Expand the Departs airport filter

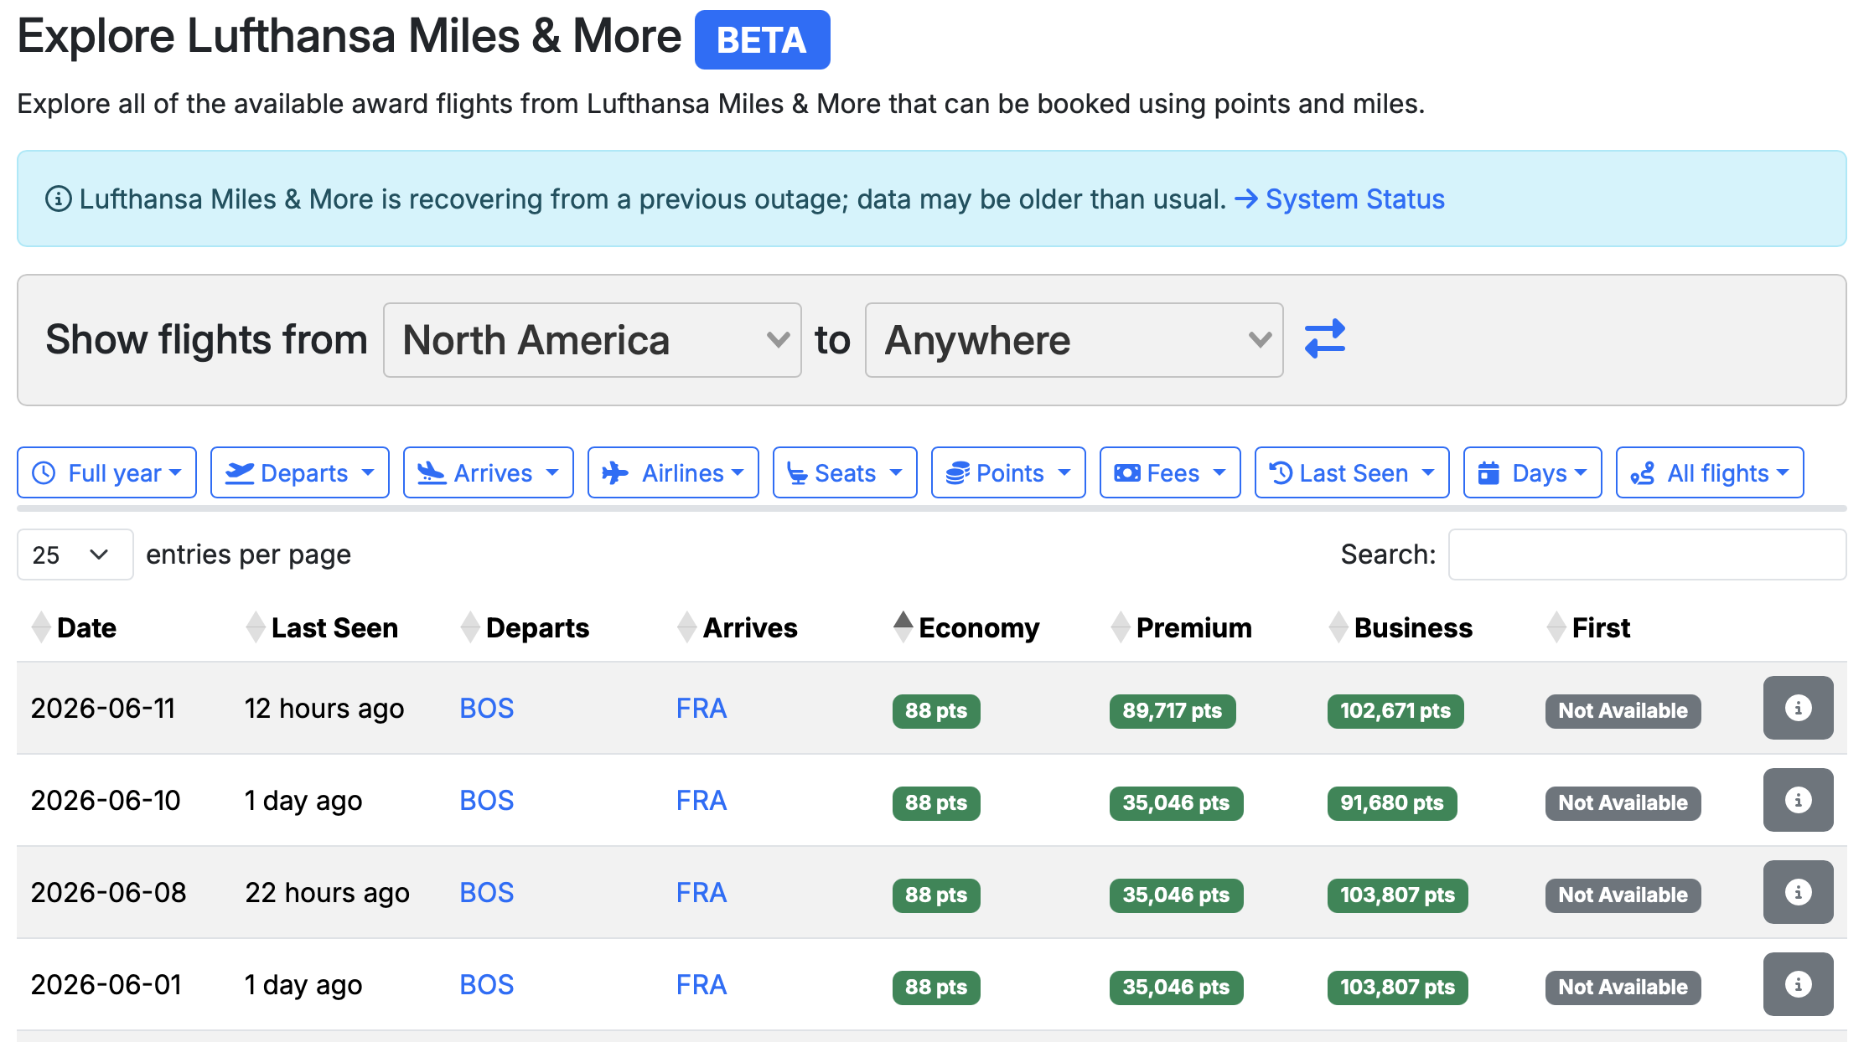[x=300, y=473]
